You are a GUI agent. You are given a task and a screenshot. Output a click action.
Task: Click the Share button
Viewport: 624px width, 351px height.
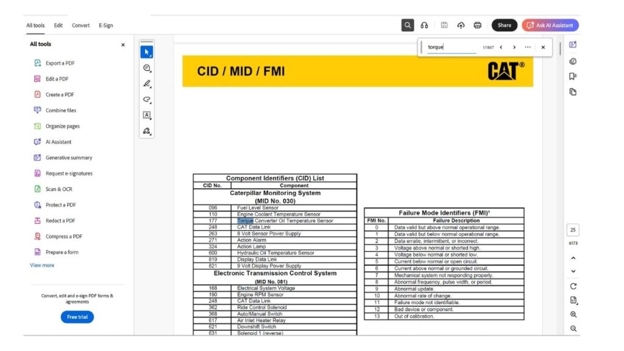pyautogui.click(x=504, y=25)
